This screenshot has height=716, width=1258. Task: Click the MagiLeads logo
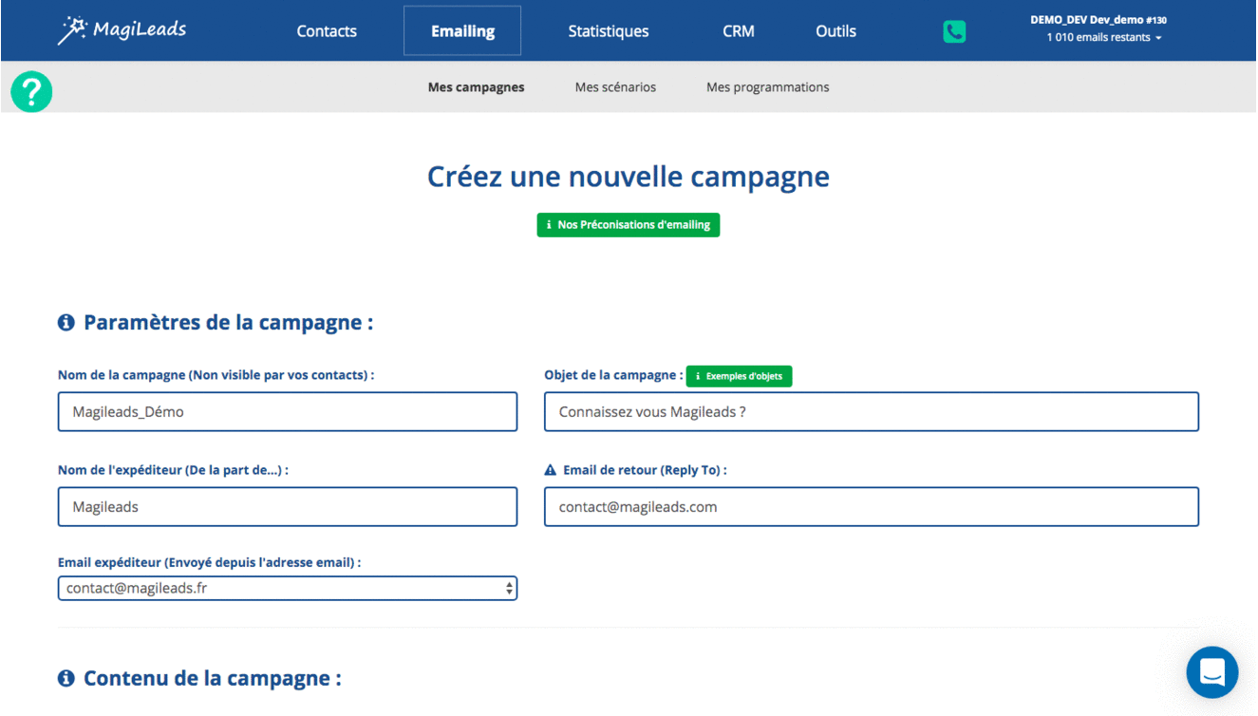tap(122, 30)
